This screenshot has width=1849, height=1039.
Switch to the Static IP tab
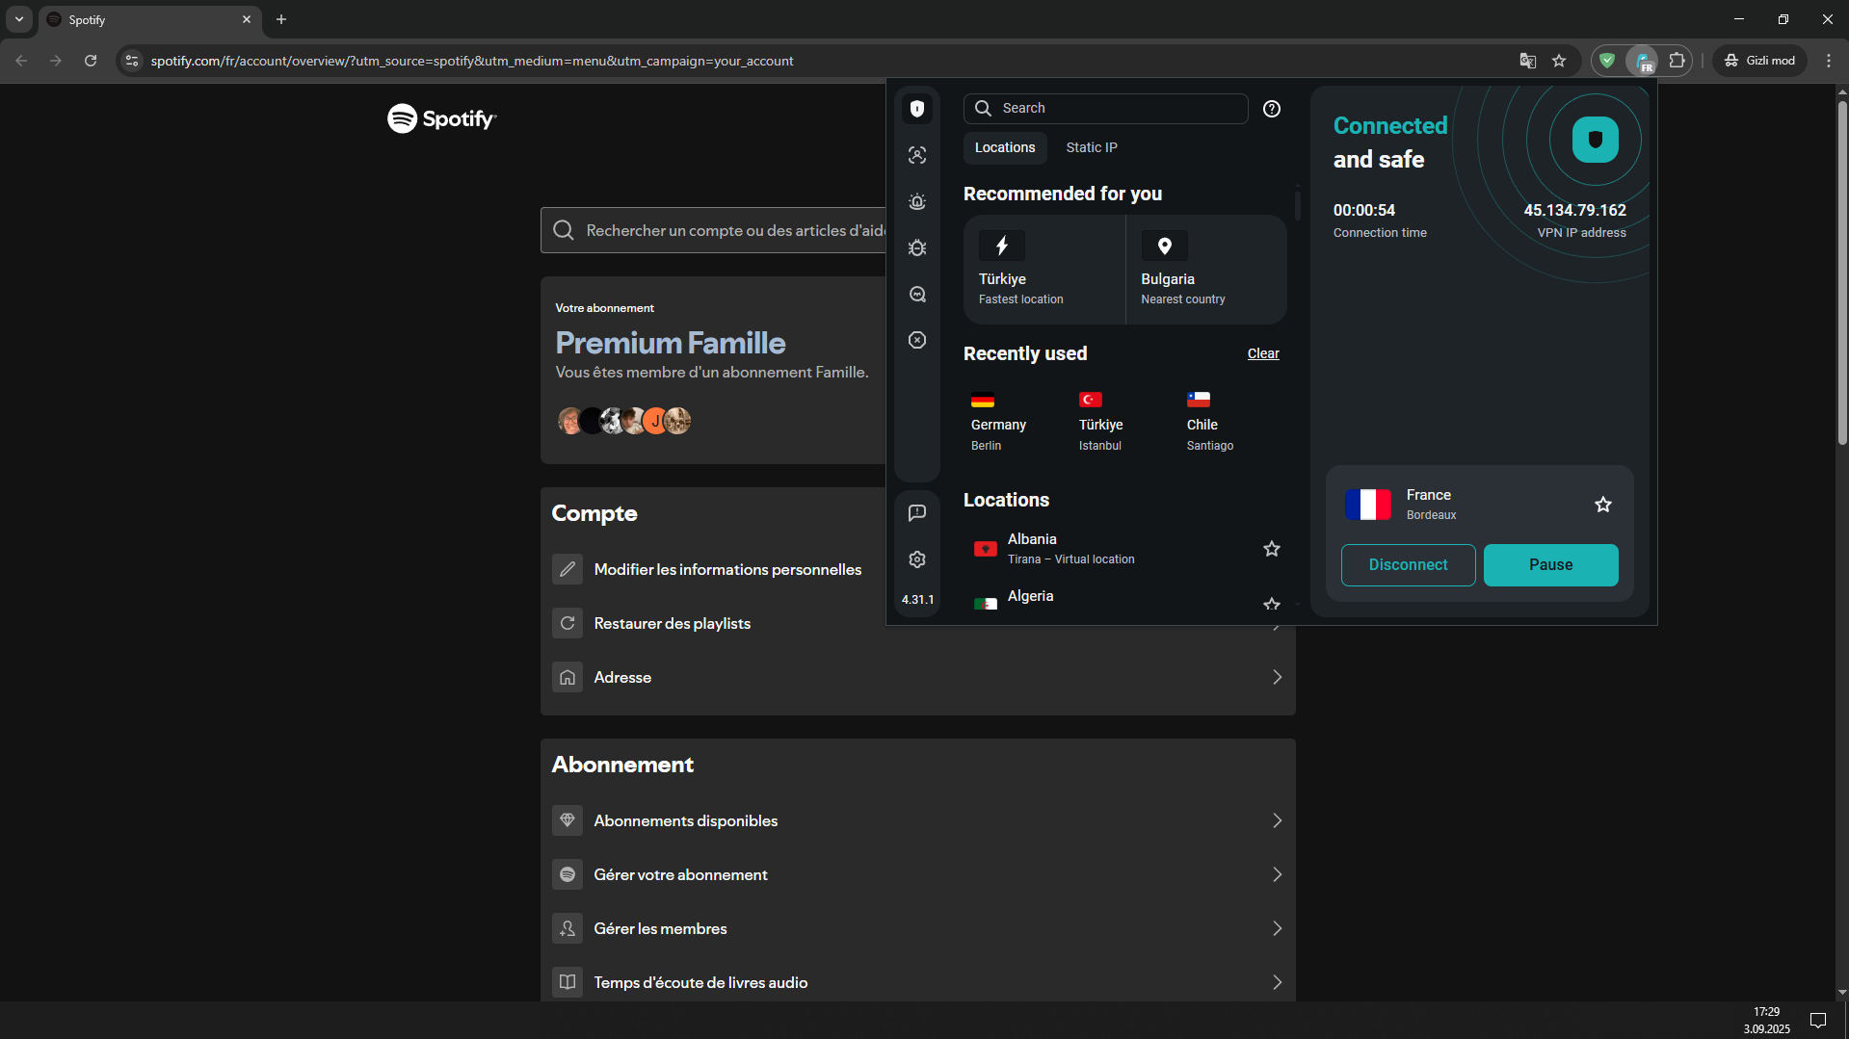[1092, 147]
